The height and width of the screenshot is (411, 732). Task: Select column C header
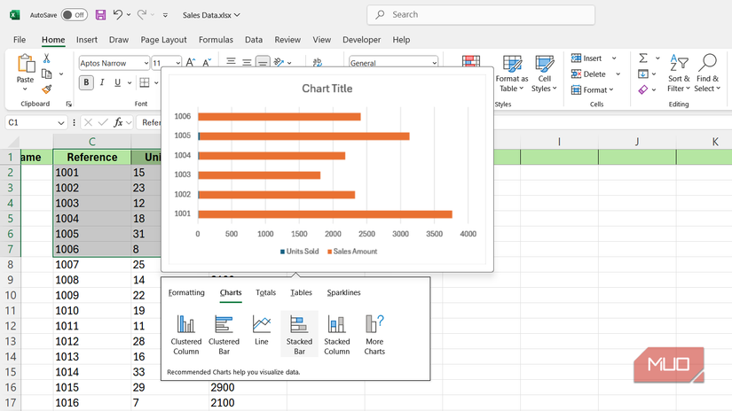(92, 142)
